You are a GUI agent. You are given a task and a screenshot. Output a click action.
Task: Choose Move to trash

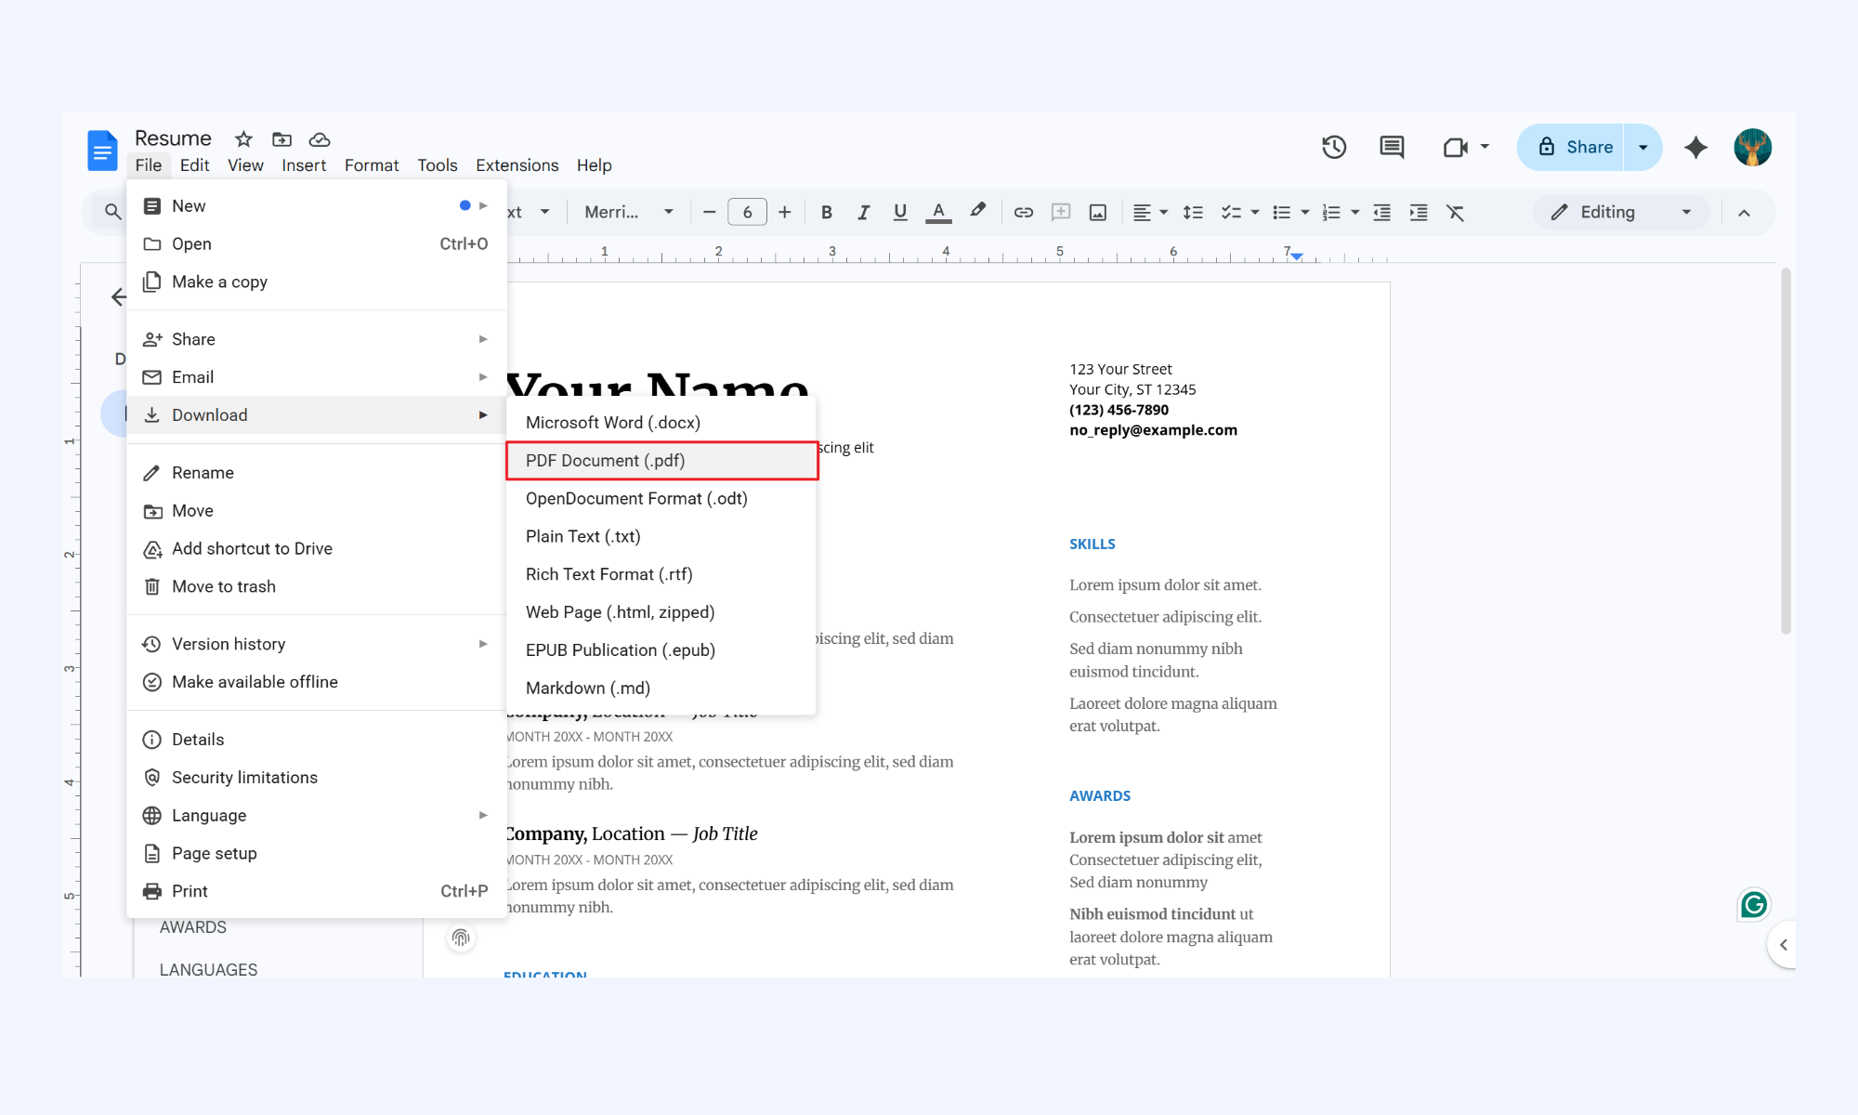pyautogui.click(x=316, y=586)
